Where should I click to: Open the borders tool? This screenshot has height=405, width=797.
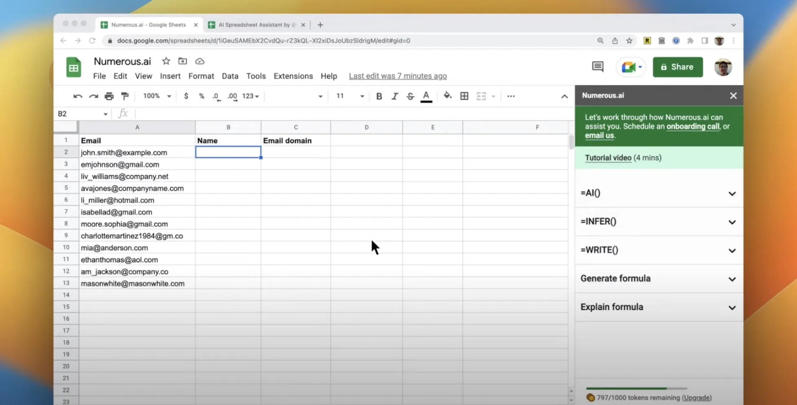point(464,96)
